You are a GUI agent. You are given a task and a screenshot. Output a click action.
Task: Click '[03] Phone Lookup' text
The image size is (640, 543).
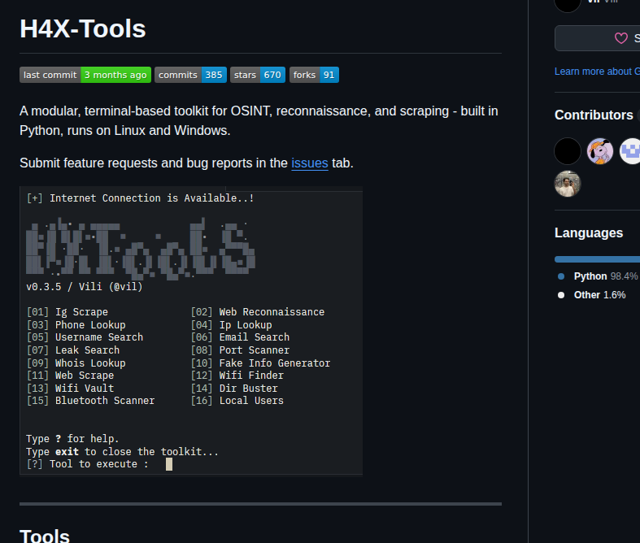[x=76, y=325]
